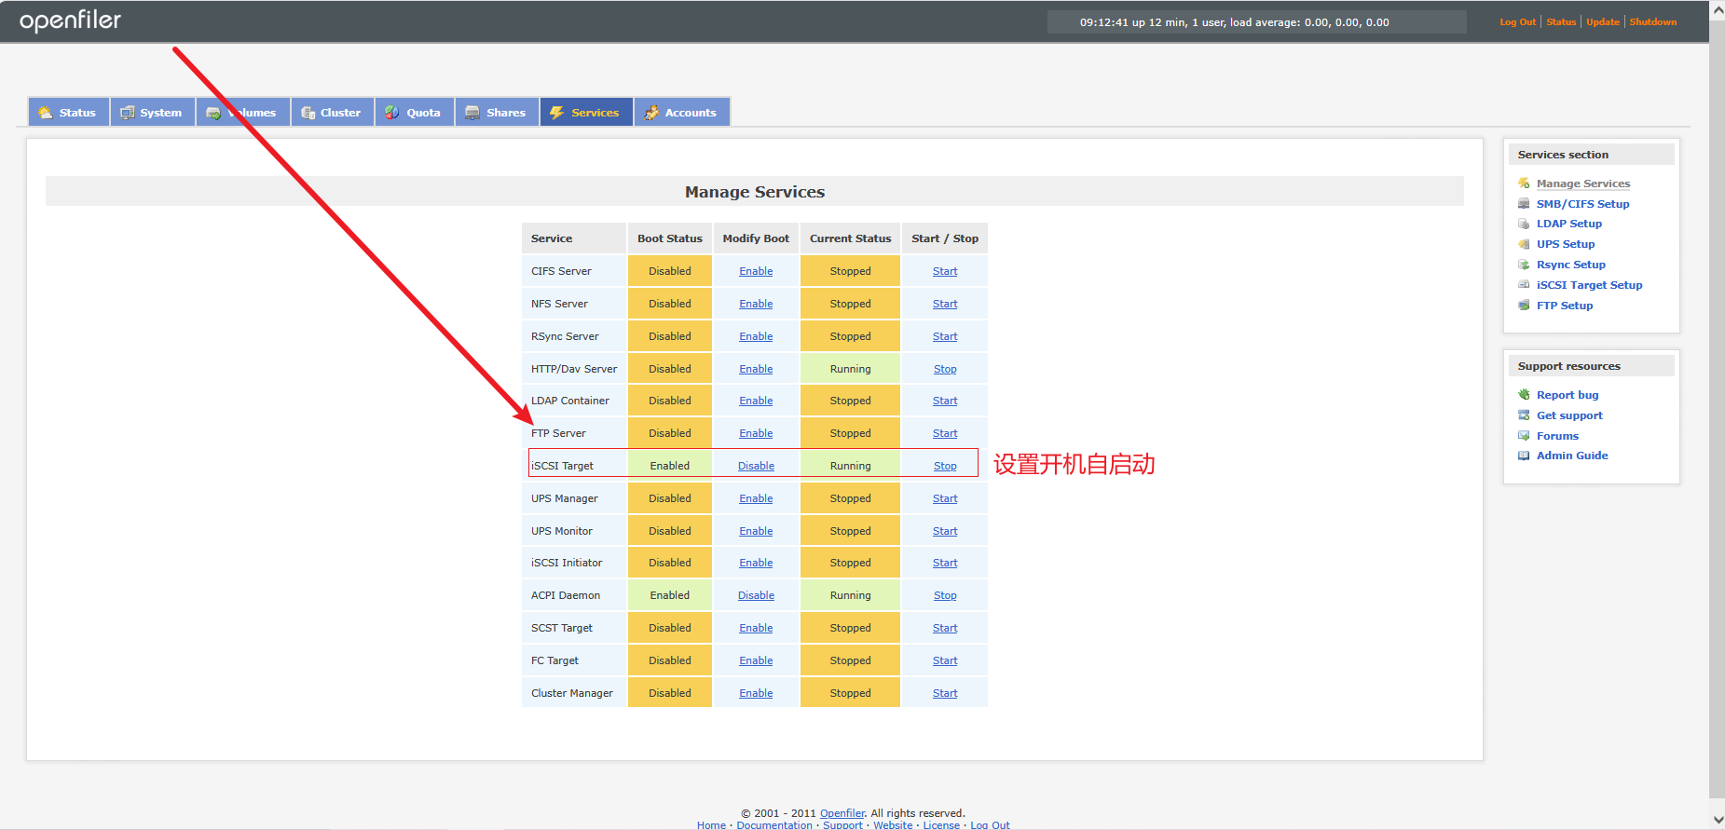Image resolution: width=1725 pixels, height=830 pixels.
Task: Click Log Out in the header
Action: click(x=1517, y=22)
